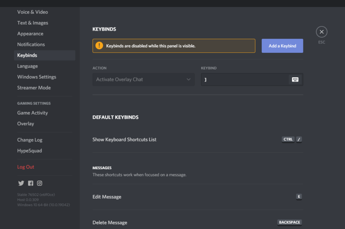Click Add a Keybind button
Screen dimensions: 345x229
point(282,46)
